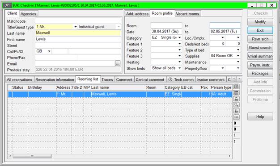This screenshot has height=166, width=280.
Task: Click the arrival date field 30.04.2017 (Su)
Action: pos(166,32)
